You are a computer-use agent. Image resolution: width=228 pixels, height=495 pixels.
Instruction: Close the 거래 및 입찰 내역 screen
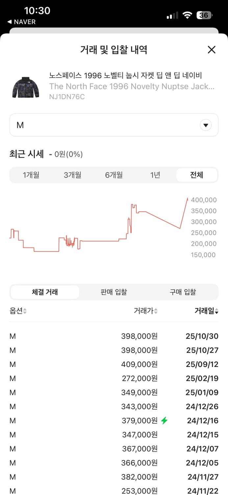tap(212, 49)
